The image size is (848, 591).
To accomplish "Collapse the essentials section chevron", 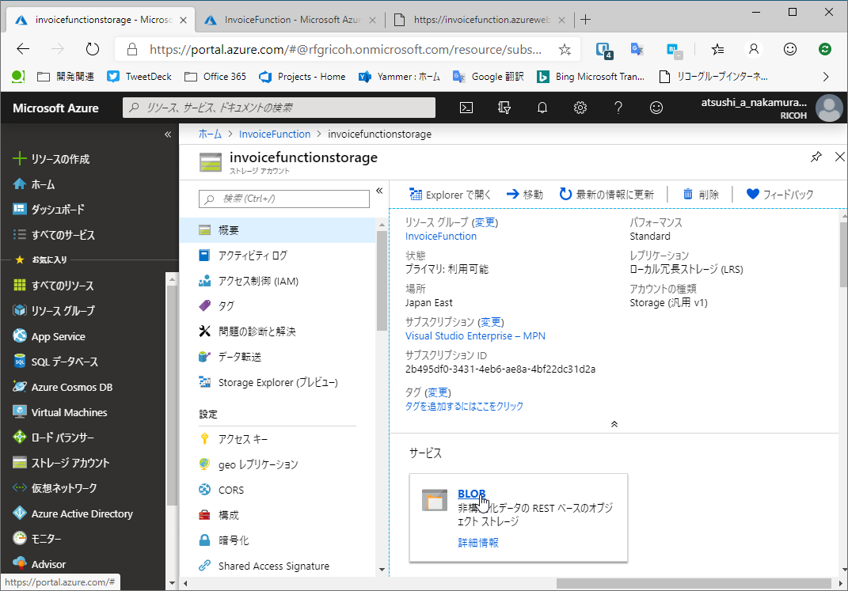I will (x=614, y=424).
